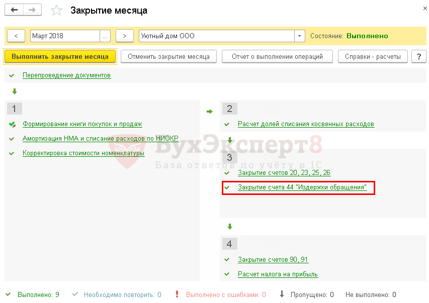Open Расчет долей списания косвенных расходов
This screenshot has height=303, width=429.
(306, 124)
